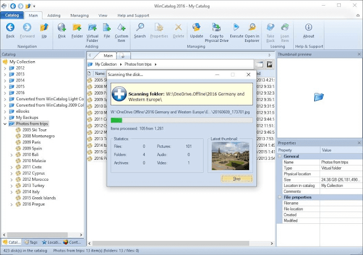Expand the eBooks tree node
363x255 pixels.
(x=5, y=111)
